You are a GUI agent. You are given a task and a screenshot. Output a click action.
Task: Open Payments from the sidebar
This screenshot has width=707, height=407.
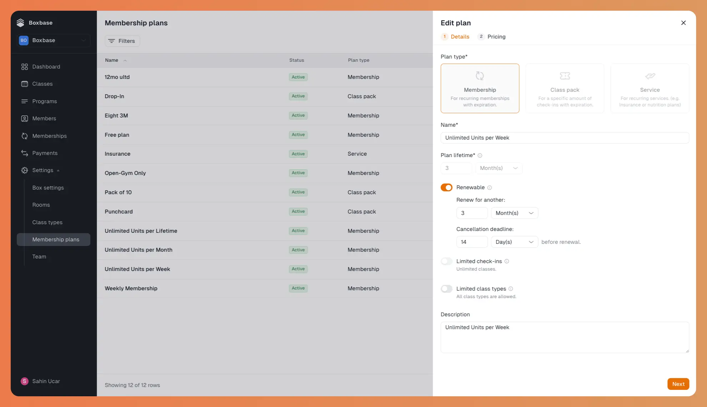click(45, 153)
